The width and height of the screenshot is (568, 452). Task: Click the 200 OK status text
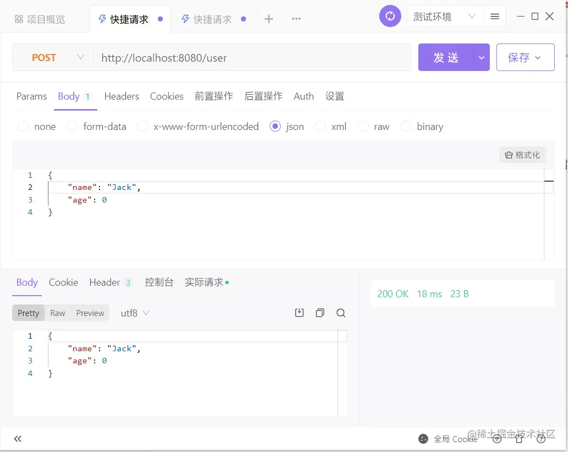click(x=392, y=294)
